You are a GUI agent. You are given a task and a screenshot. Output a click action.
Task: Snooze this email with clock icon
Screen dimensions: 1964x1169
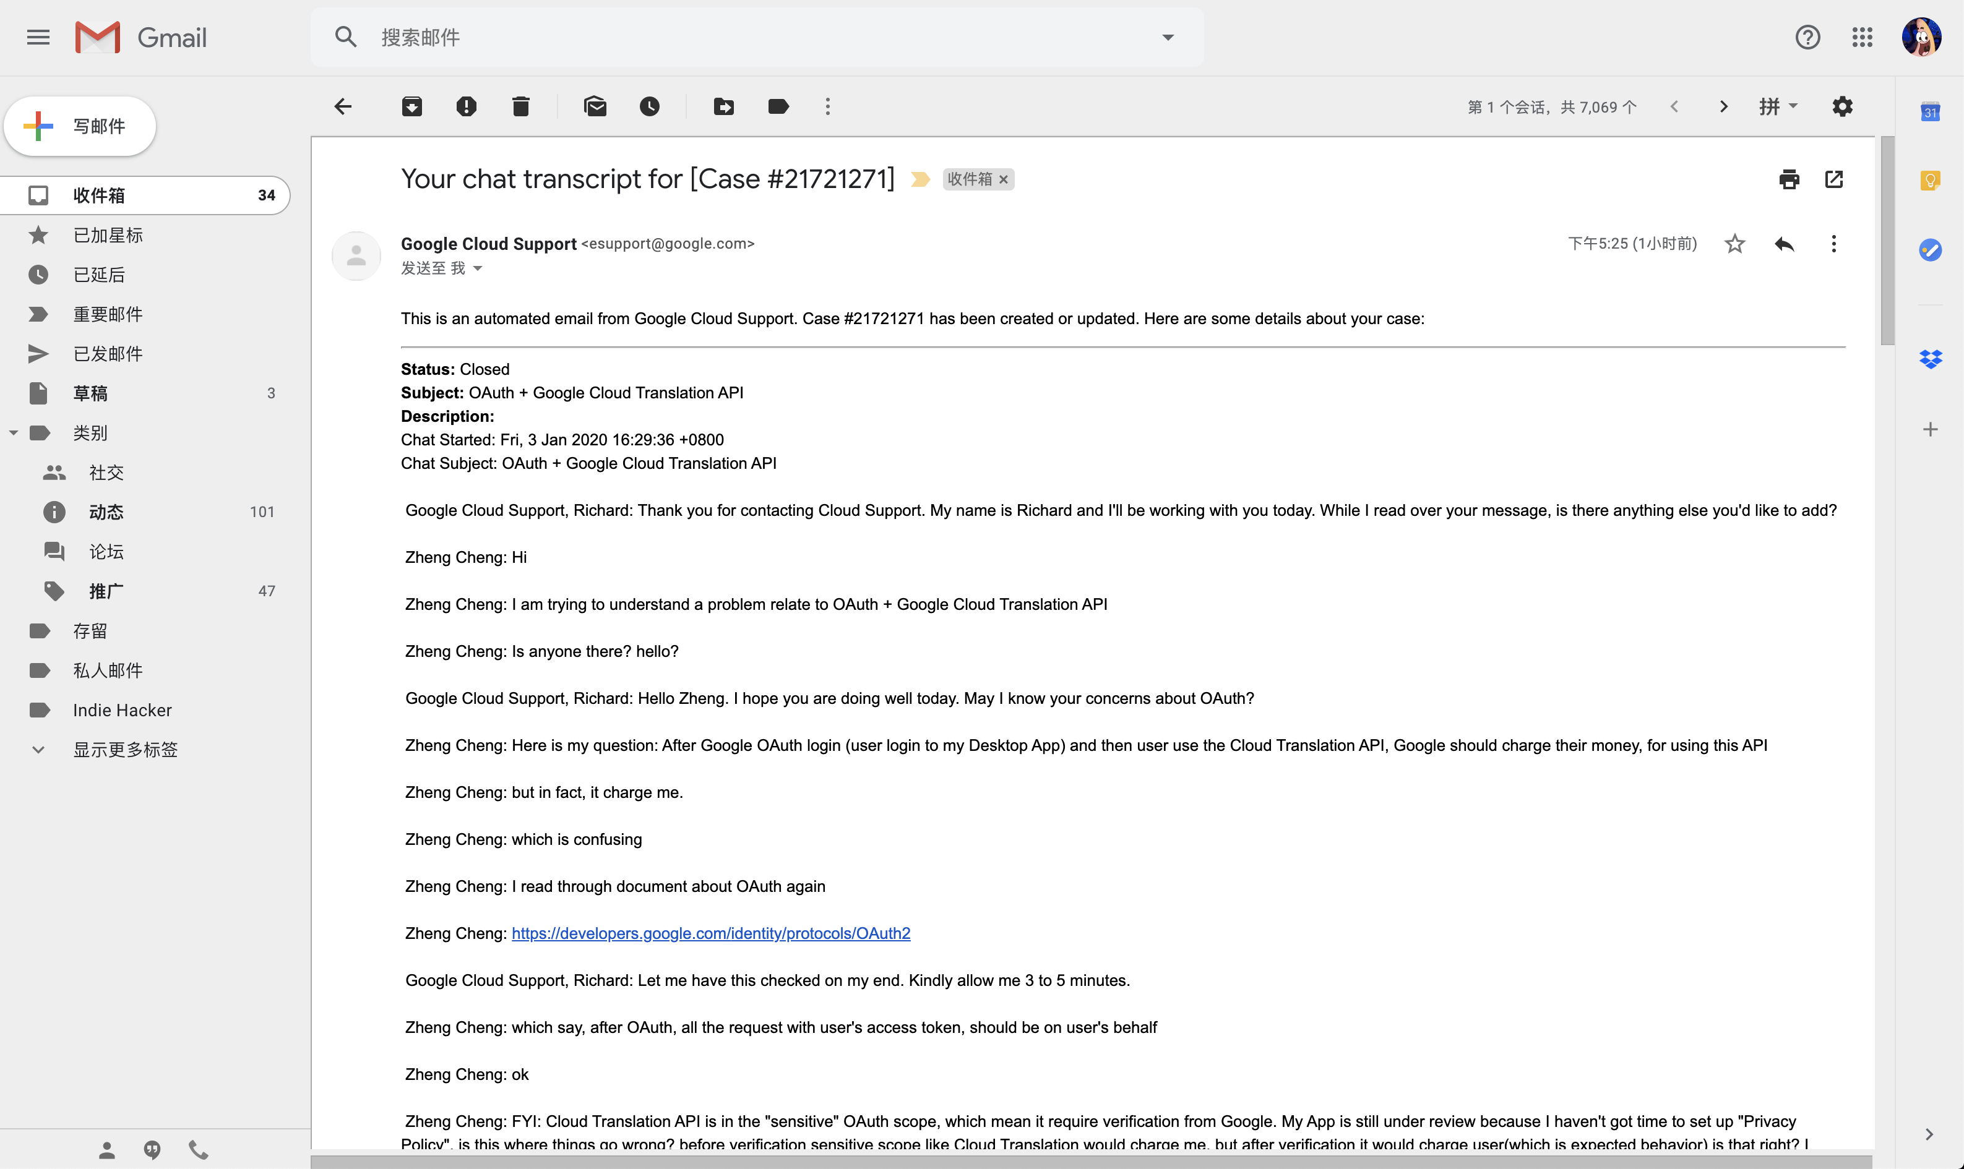[x=649, y=106]
